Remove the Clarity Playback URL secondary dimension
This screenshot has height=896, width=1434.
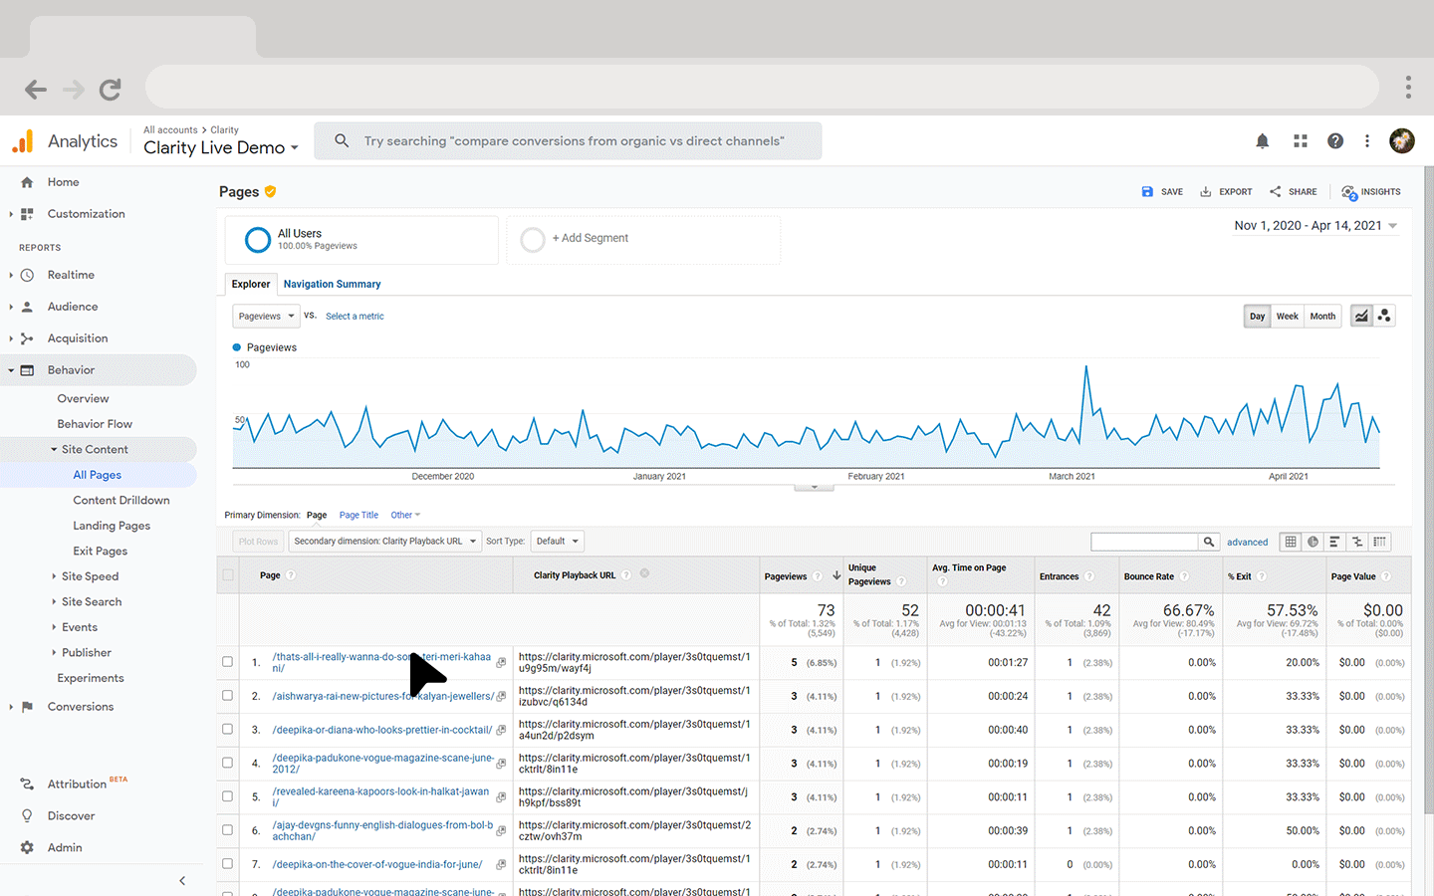(644, 573)
